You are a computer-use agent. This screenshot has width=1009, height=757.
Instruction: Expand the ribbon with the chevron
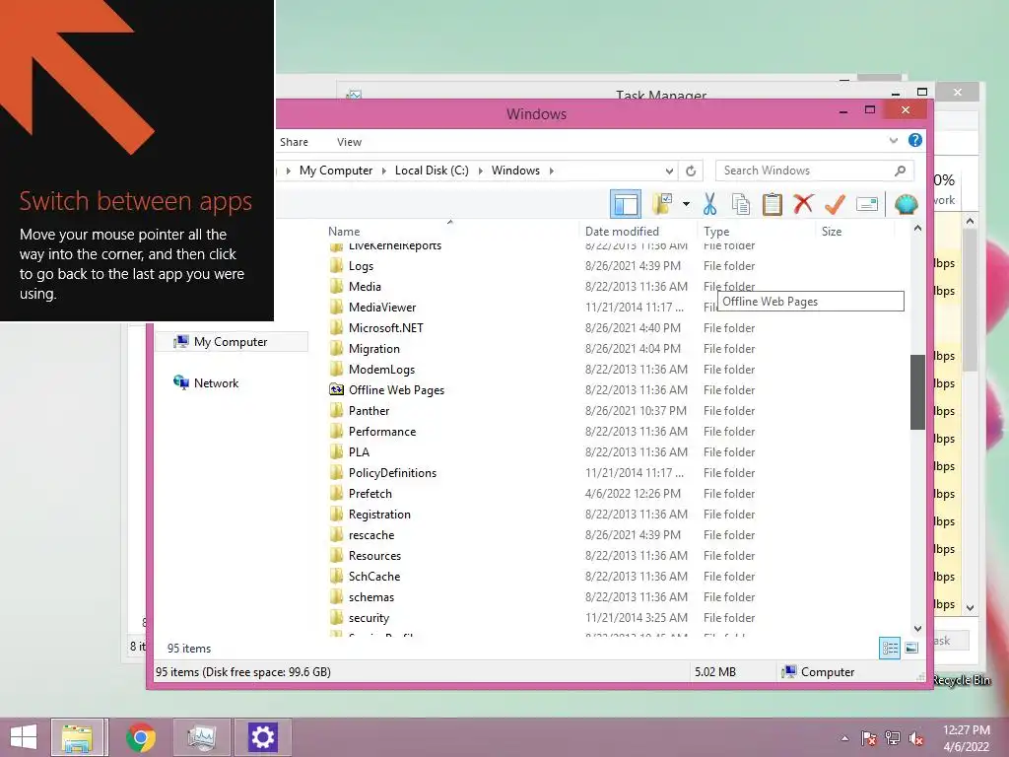click(x=893, y=140)
